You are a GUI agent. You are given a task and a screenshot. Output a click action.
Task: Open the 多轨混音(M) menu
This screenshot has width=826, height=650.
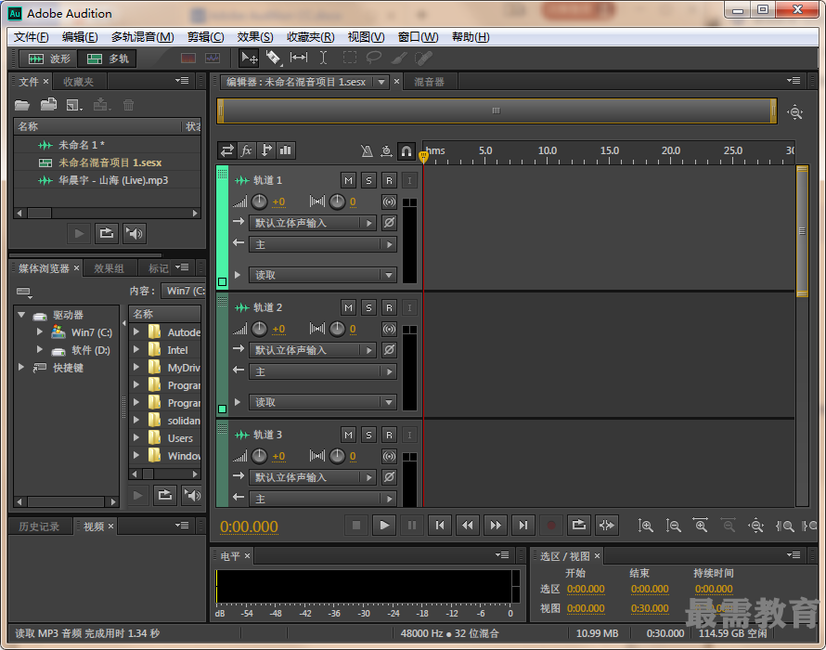click(142, 37)
